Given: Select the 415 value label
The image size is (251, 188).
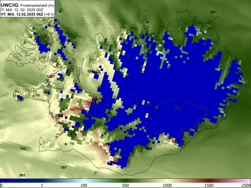Looking at the screenshot, I should tap(74, 134).
